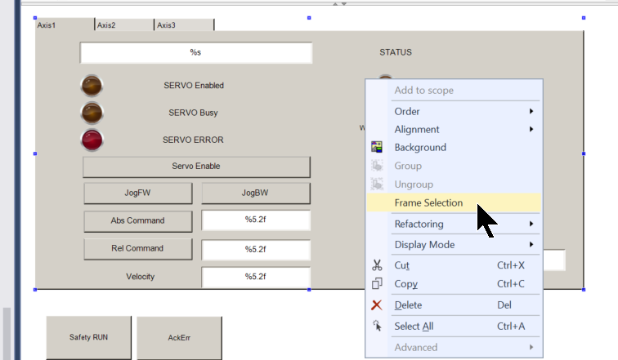
Task: Click the Display Mode submenu arrow
Action: click(x=531, y=244)
